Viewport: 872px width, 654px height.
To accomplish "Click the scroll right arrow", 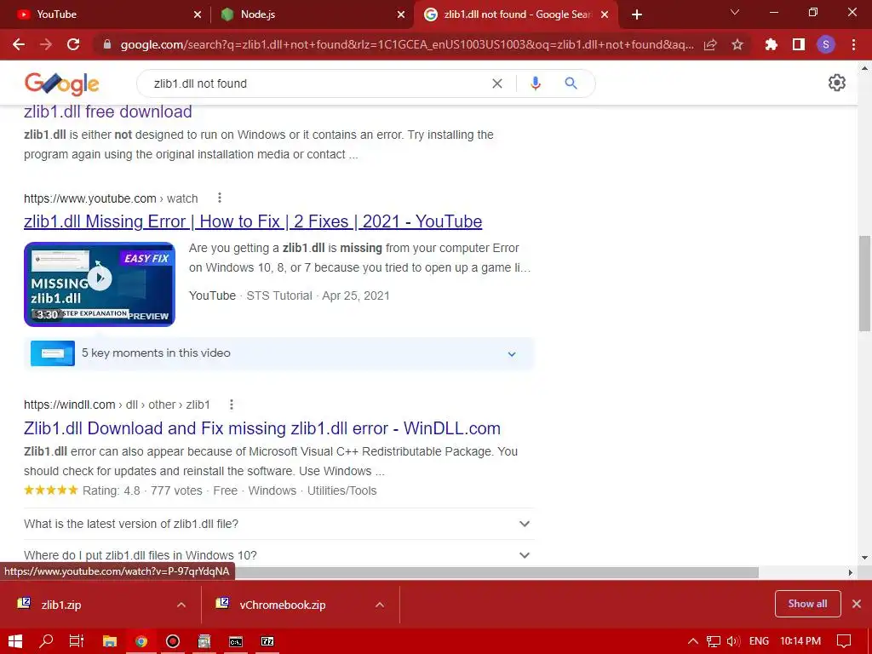I will click(851, 572).
